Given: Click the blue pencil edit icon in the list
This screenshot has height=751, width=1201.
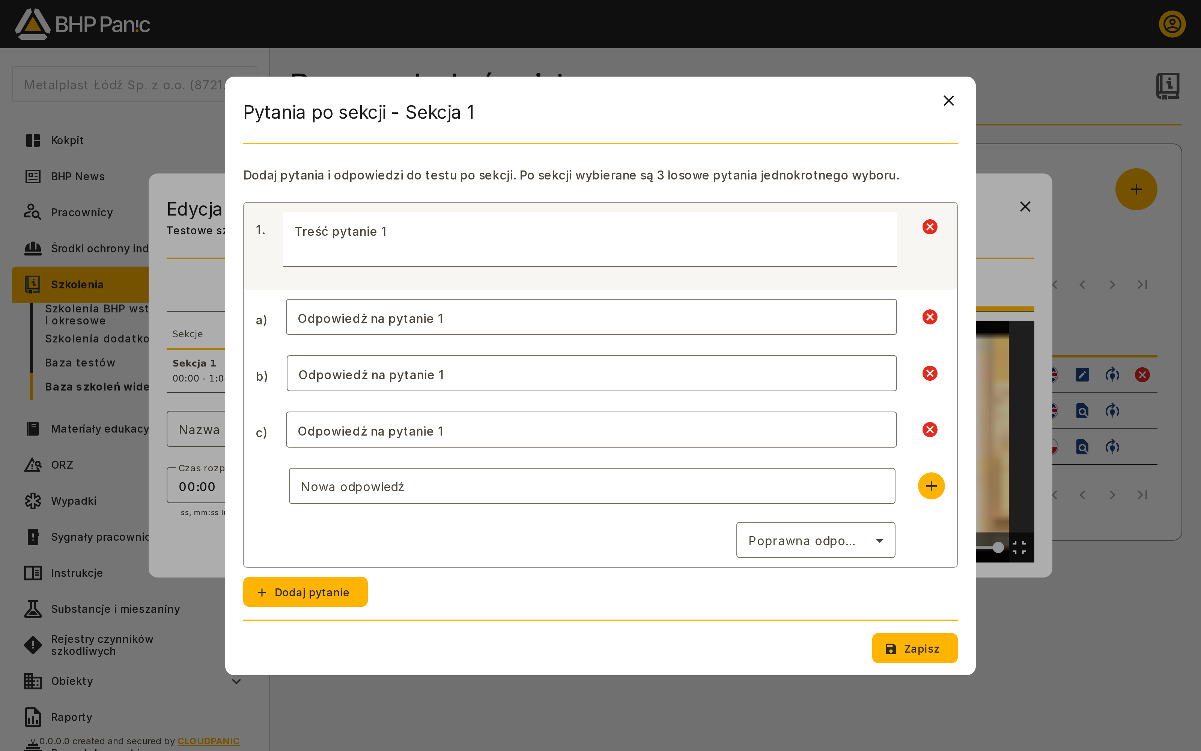Looking at the screenshot, I should (x=1082, y=374).
